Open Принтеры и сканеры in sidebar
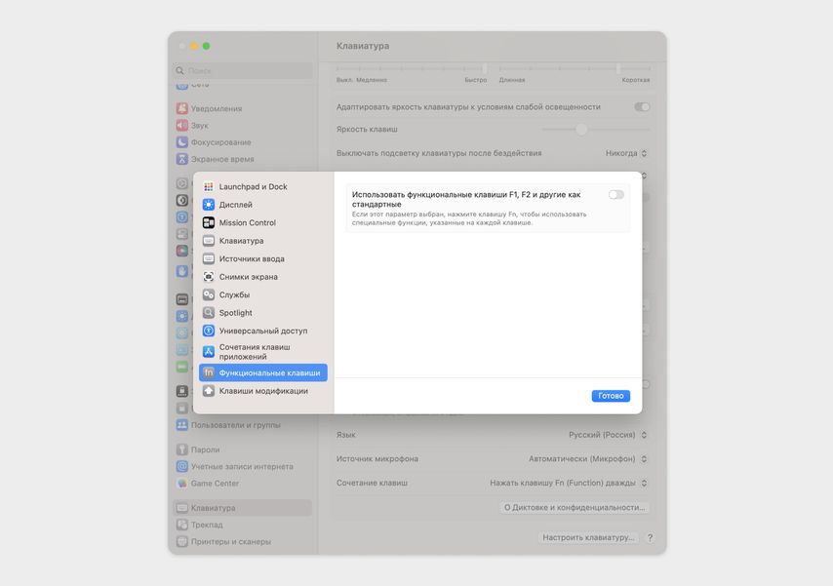 point(230,541)
